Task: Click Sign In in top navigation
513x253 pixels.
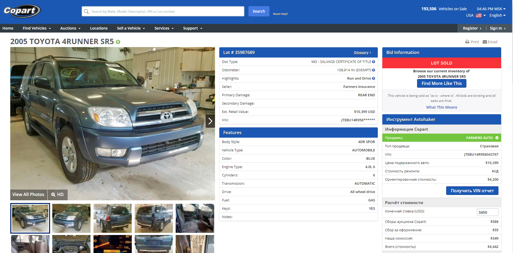Action: (498, 28)
